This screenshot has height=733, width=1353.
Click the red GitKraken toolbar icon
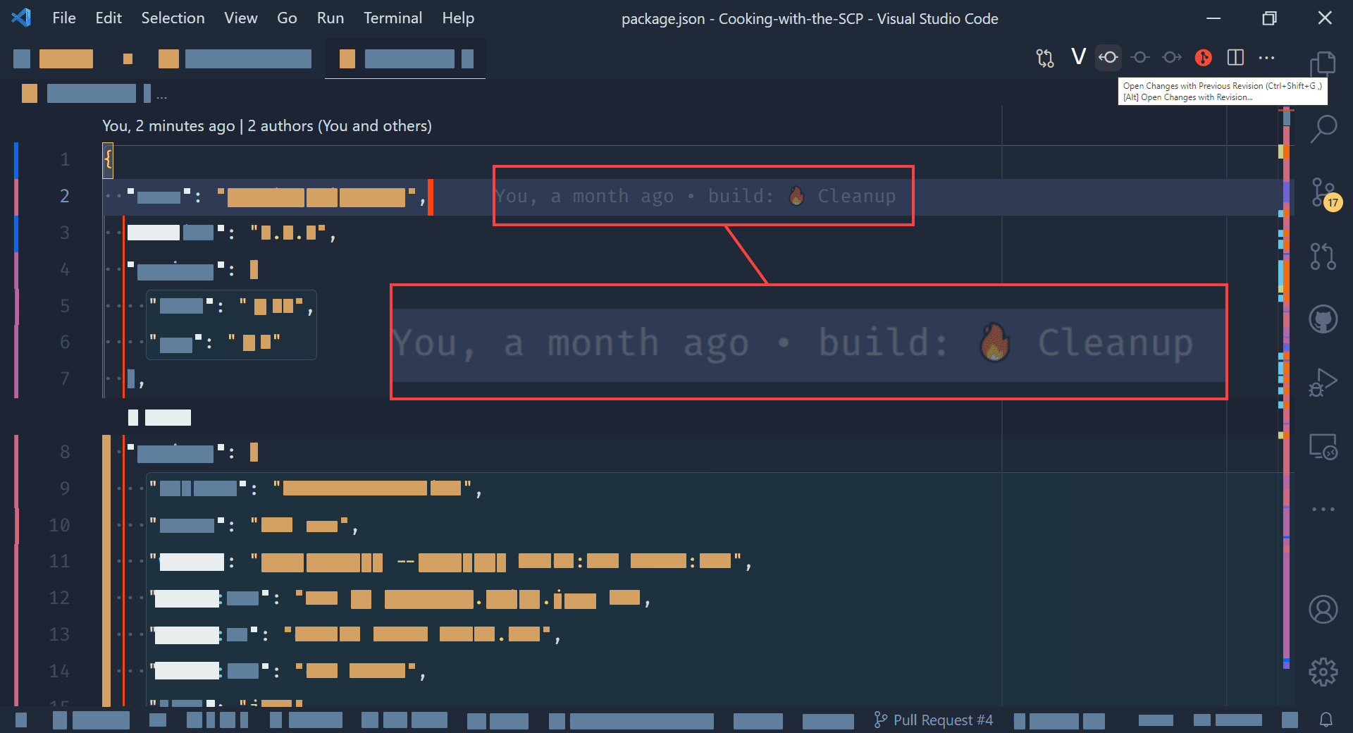point(1204,58)
